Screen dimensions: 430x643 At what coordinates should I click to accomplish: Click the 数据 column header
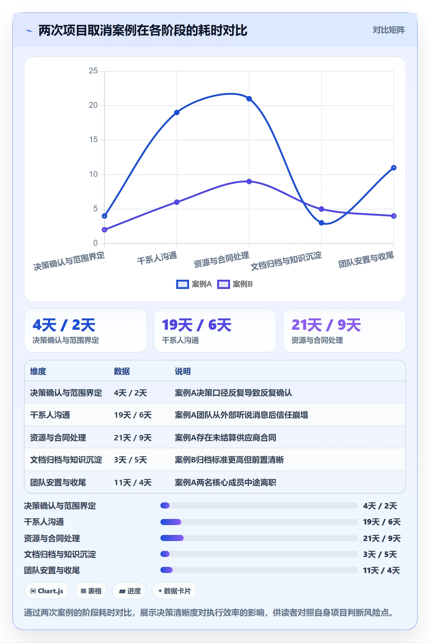click(122, 371)
